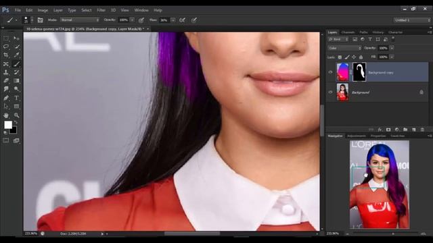Switch to the Adjustments tab
The width and height of the screenshot is (433, 243).
click(357, 136)
